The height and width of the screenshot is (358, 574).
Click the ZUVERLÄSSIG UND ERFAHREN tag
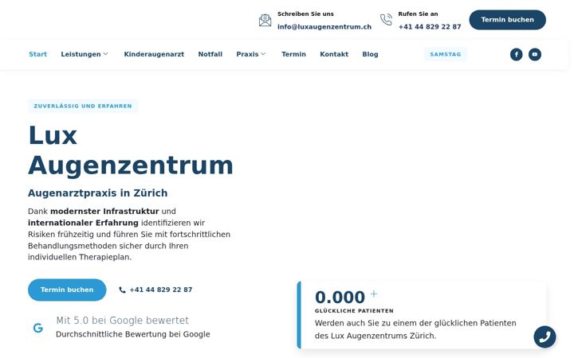click(83, 106)
